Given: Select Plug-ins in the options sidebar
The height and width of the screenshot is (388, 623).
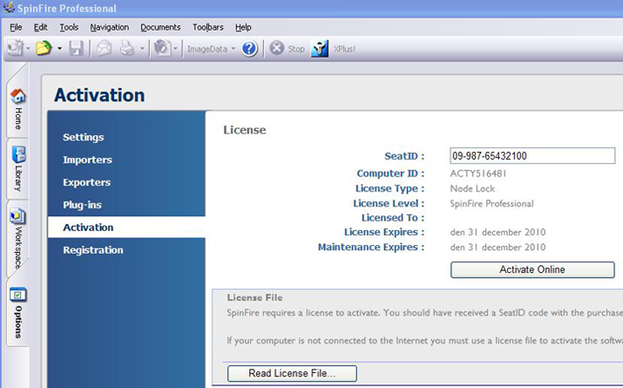Looking at the screenshot, I should pyautogui.click(x=82, y=205).
